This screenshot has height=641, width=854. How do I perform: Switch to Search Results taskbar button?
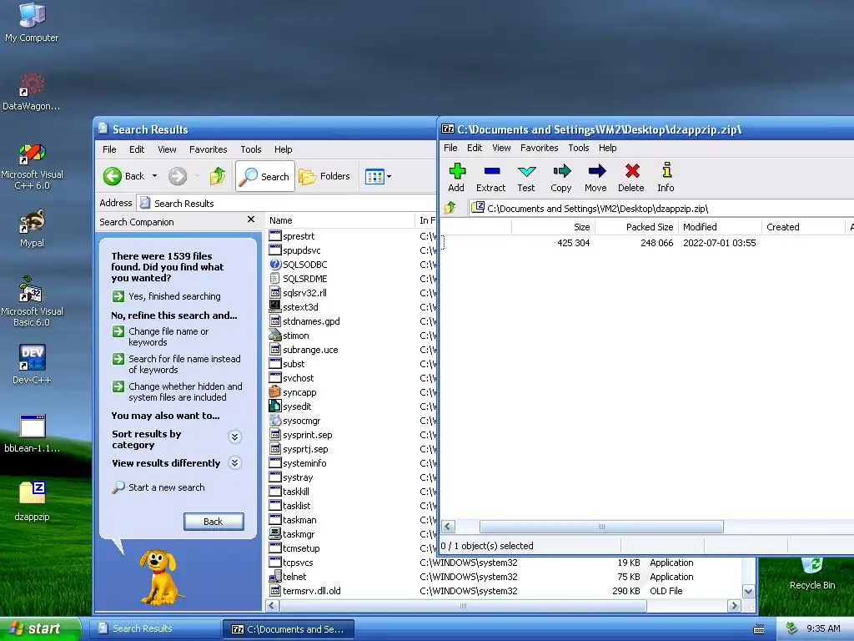pos(154,628)
